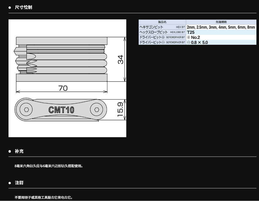The height and width of the screenshot is (201, 259).
Task: Click the 70 width dimension label
Action: (63, 88)
